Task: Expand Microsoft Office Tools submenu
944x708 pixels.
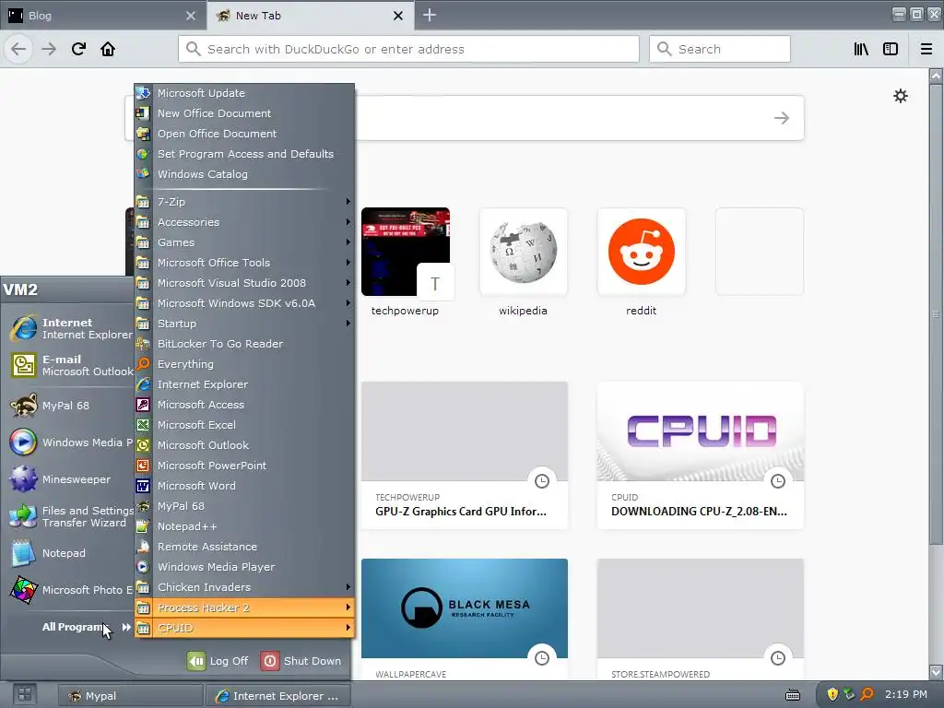Action: 244,263
